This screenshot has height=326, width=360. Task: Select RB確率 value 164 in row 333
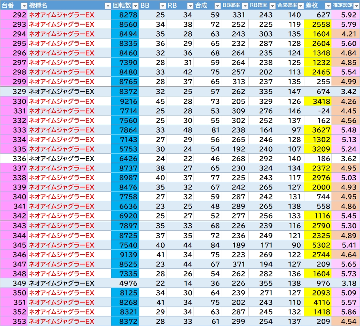(262, 130)
